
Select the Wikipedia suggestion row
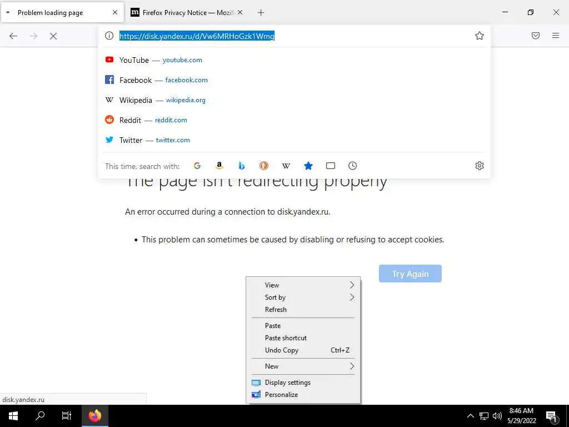pyautogui.click(x=295, y=100)
